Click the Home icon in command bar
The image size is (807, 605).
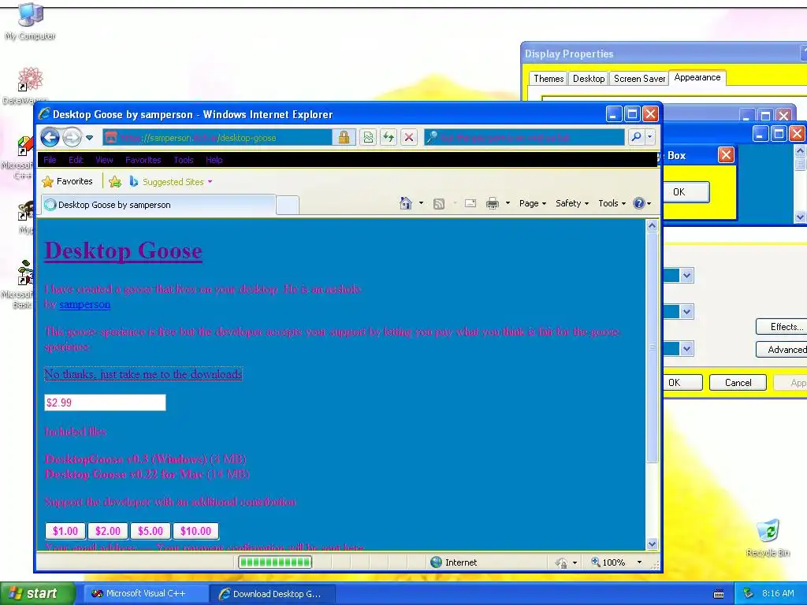pyautogui.click(x=406, y=203)
